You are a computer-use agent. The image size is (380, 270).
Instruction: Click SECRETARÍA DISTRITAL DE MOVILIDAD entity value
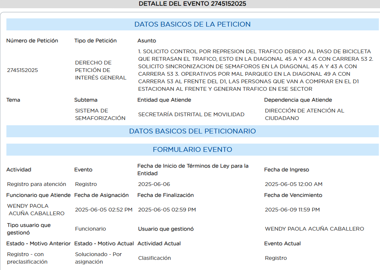pyautogui.click(x=191, y=114)
